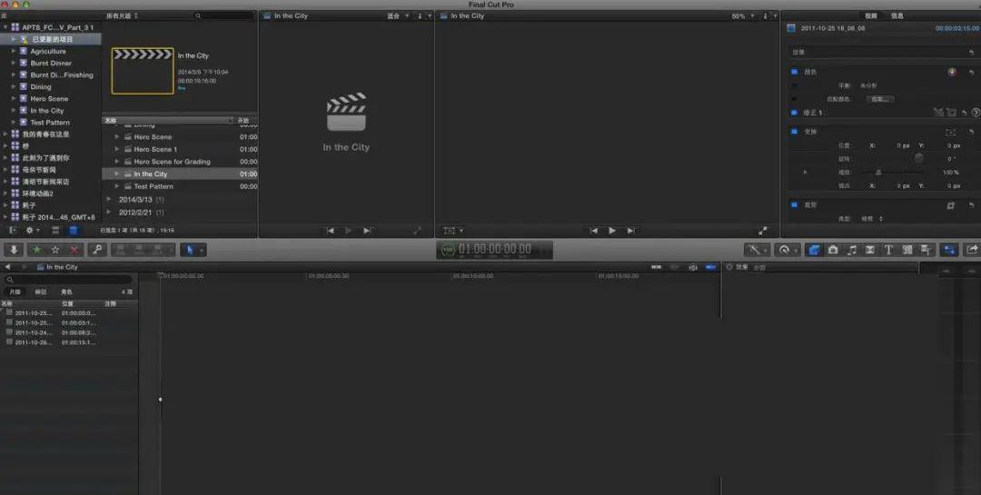
Task: Click the browser search field
Action: tap(224, 15)
